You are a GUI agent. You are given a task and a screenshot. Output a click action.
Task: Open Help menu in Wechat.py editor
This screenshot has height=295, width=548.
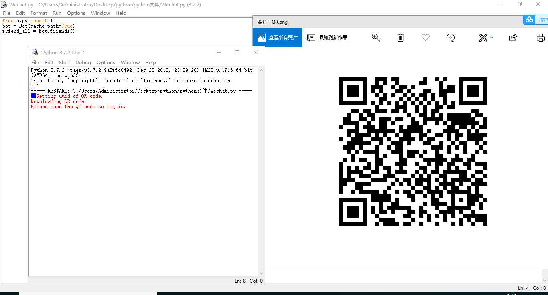coord(121,13)
